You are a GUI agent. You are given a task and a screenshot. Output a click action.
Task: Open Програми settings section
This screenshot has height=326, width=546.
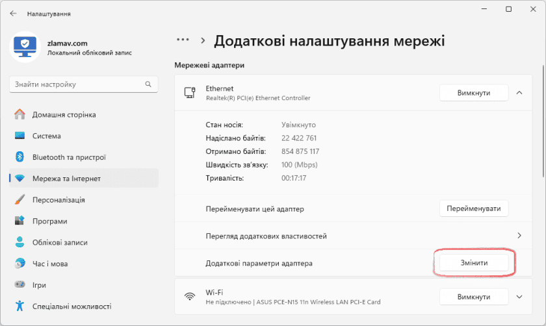84,221
